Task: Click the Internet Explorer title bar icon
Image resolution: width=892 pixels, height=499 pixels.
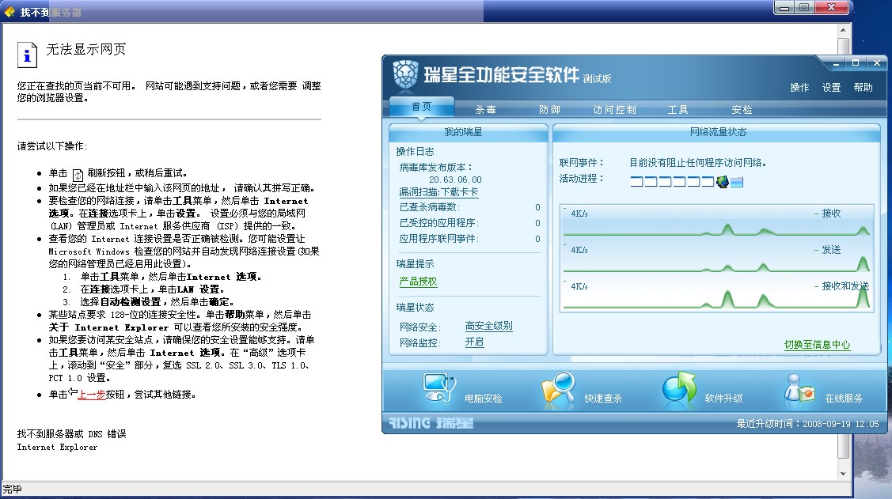Action: [x=9, y=12]
